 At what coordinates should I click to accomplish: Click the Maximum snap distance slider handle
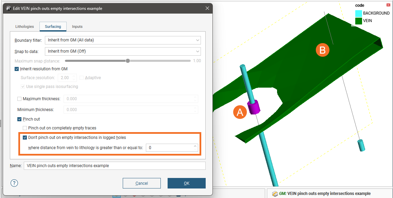pos(128,61)
